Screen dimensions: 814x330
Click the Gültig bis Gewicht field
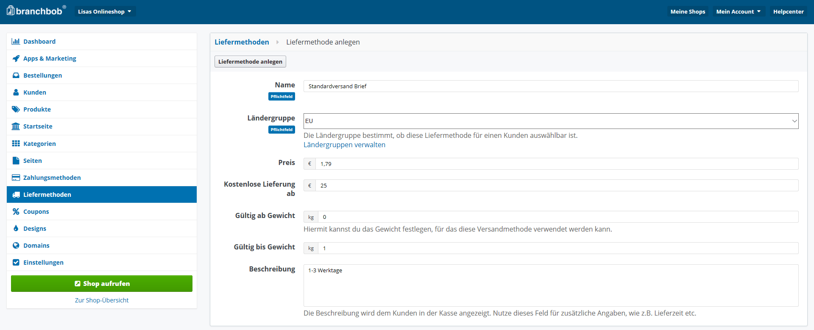[558, 248]
